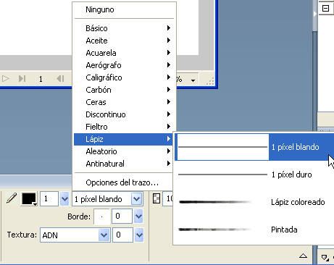Collapse the property inspector with triangle arrow
This screenshot has width=334, height=265.
tap(303, 256)
